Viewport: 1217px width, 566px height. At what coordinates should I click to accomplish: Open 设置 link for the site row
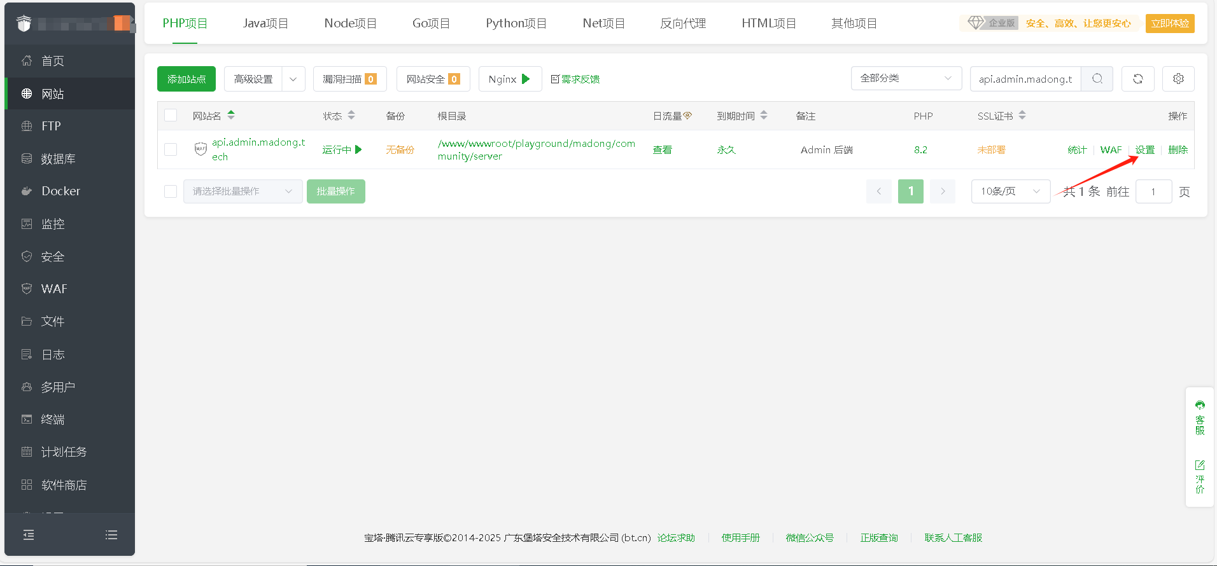click(1144, 150)
